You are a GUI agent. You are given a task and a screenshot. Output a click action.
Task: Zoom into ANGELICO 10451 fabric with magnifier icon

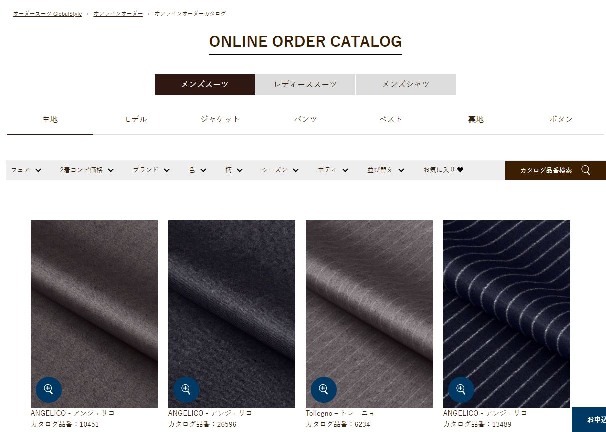click(49, 390)
